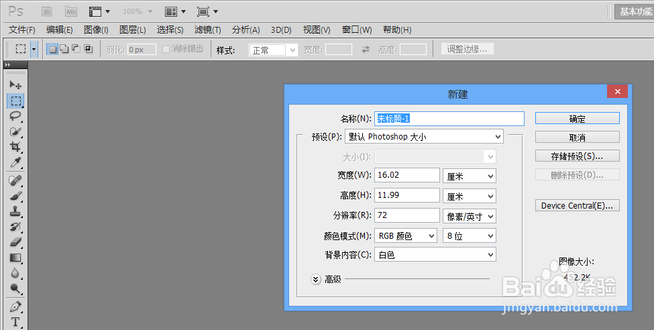654x330 pixels.
Task: Click the 名称(N) name input field
Action: (x=449, y=119)
